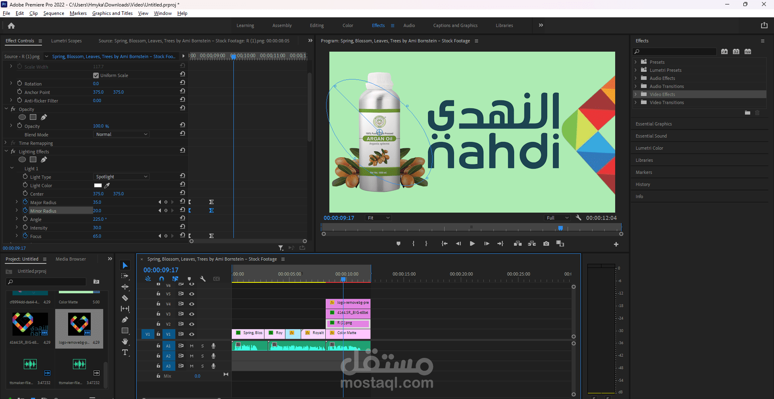774x399 pixels.
Task: Open Lumetri Color panel
Action: 649,148
